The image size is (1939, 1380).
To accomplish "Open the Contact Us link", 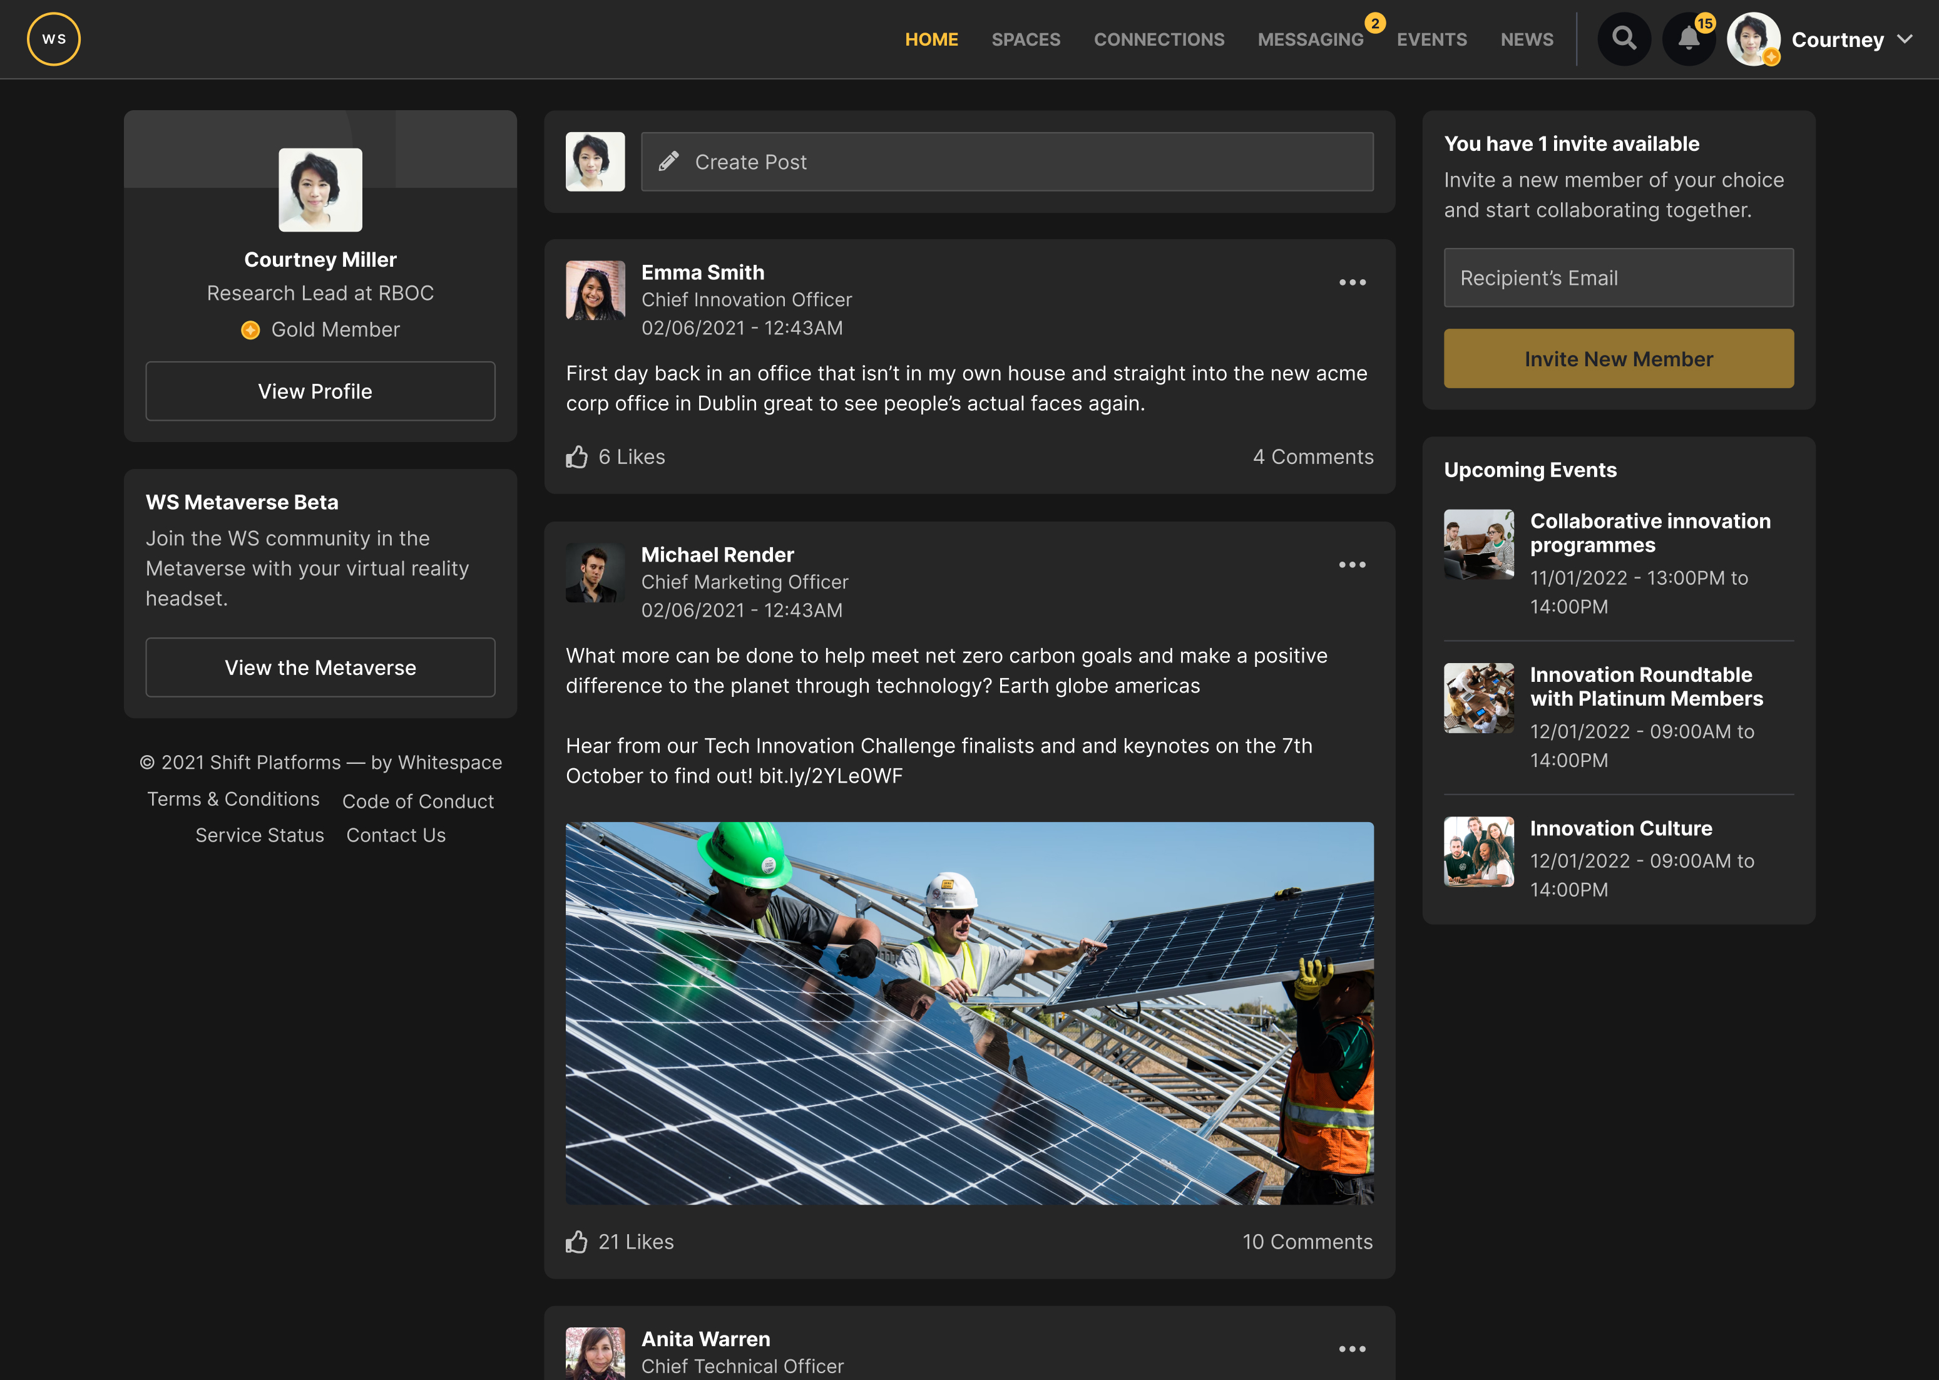I will click(396, 835).
